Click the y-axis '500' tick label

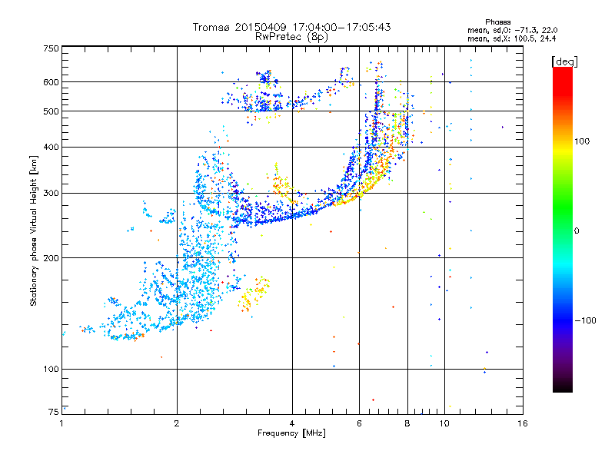coord(51,111)
